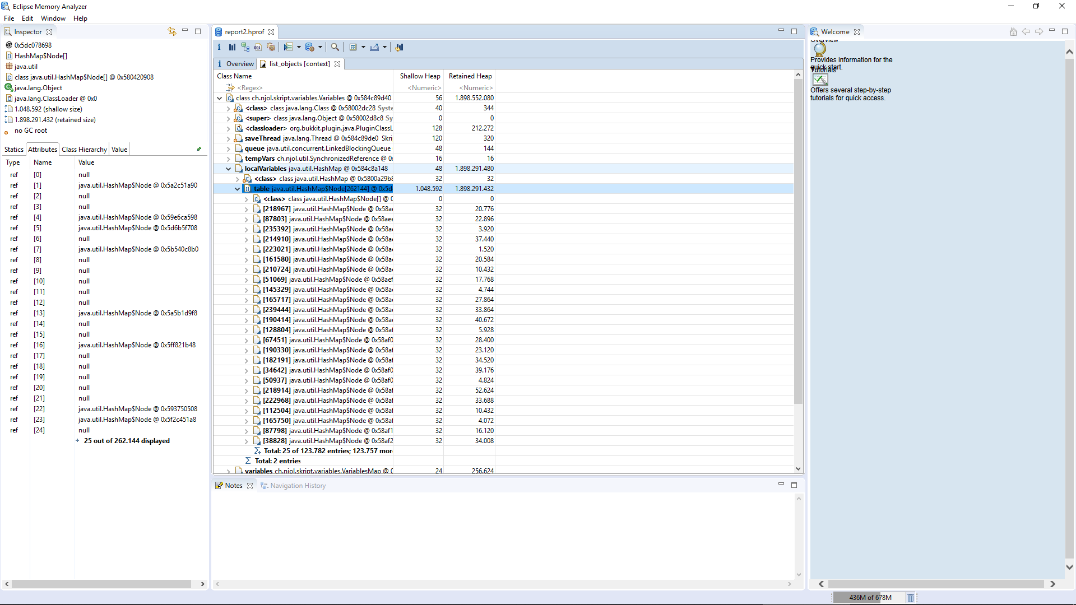
Task: Switch to the Class Hierarchy tab
Action: pyautogui.click(x=84, y=149)
